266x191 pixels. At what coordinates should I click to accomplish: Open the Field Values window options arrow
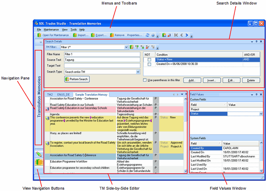[x=252, y=95]
